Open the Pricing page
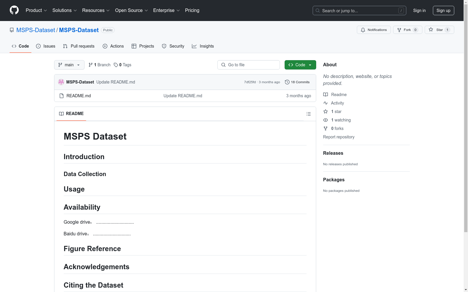This screenshot has width=468, height=292. (192, 10)
